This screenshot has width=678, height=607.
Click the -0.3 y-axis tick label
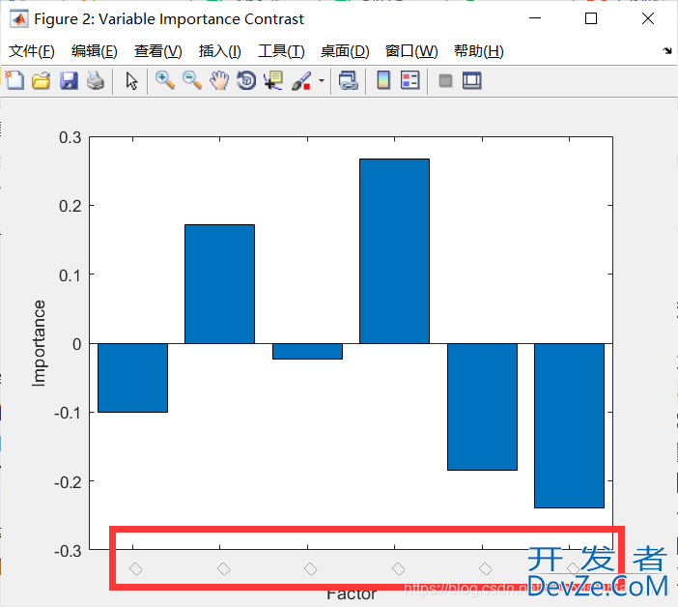click(x=68, y=551)
